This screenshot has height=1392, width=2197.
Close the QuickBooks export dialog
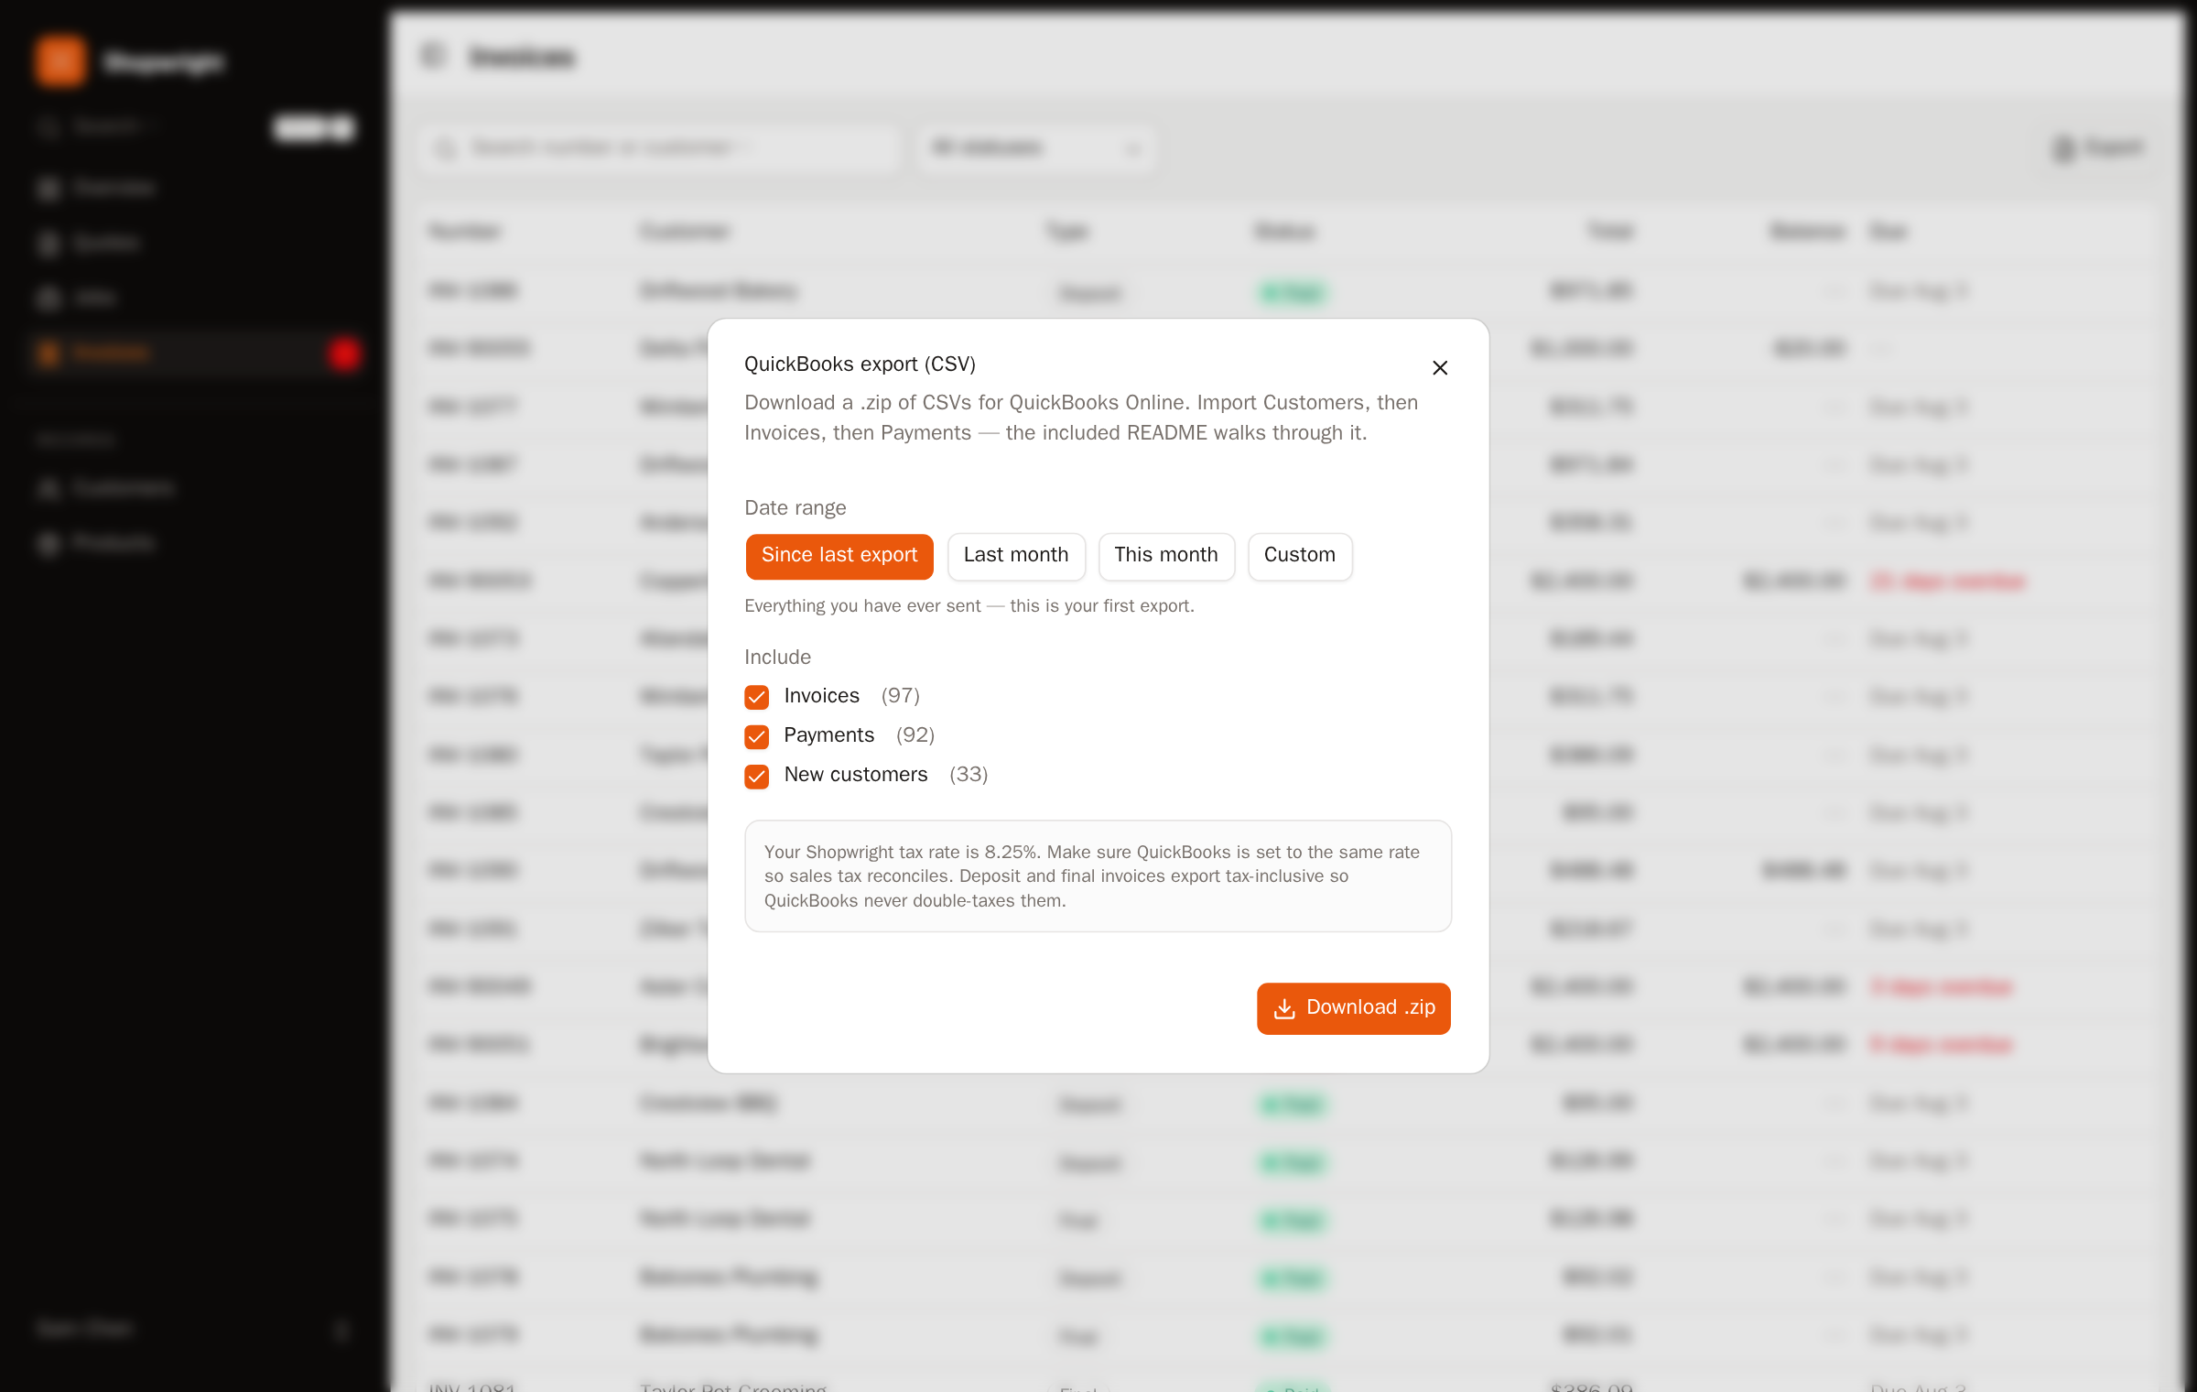click(1440, 367)
